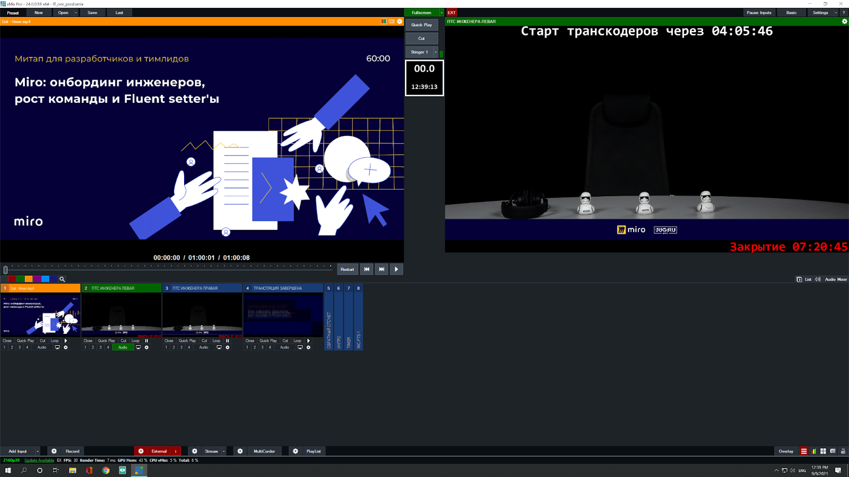Click monitor icon on ТРАНСЛЯЦИЯ ЗАВЕРШЕНА input

click(x=300, y=347)
